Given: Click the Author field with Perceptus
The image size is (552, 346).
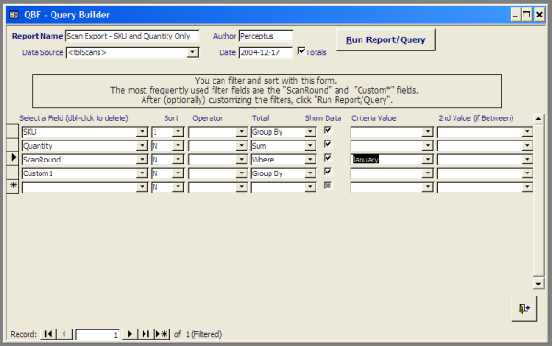Looking at the screenshot, I should click(266, 36).
